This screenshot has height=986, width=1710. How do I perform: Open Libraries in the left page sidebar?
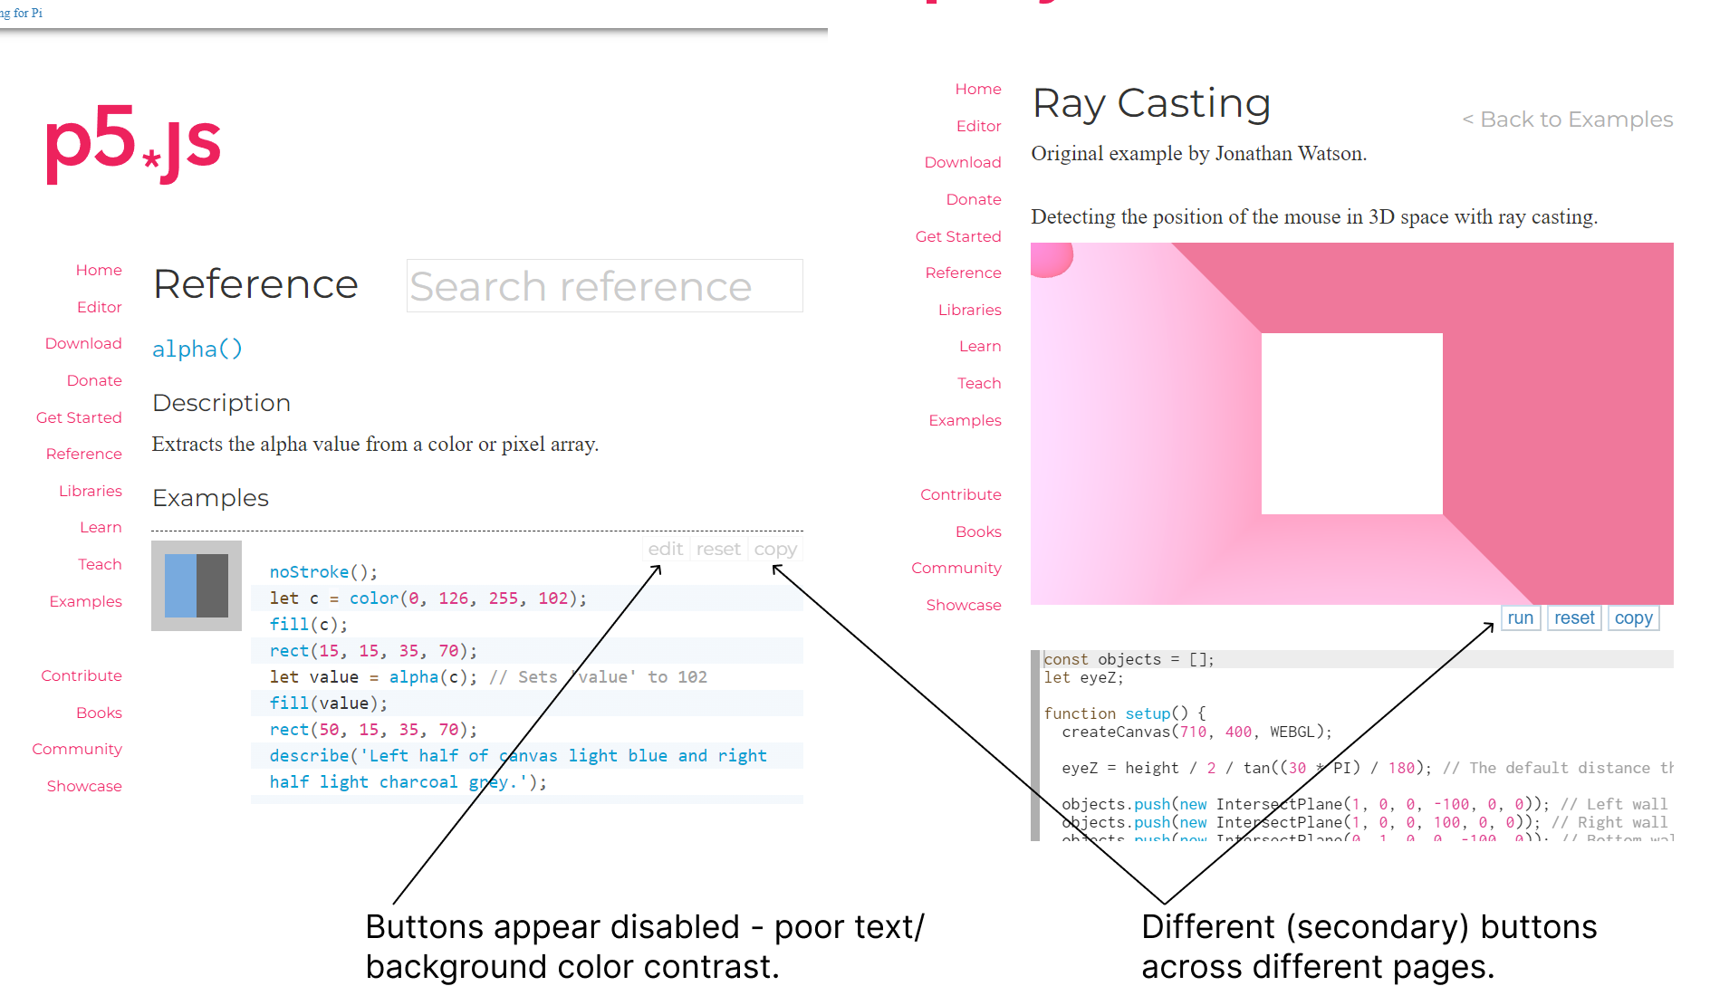[91, 491]
